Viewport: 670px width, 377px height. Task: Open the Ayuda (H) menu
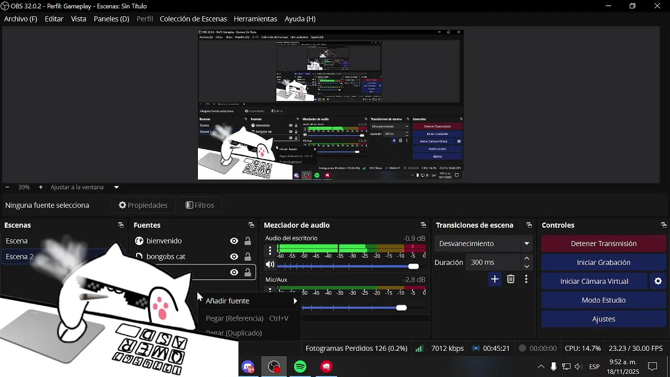pyautogui.click(x=300, y=19)
